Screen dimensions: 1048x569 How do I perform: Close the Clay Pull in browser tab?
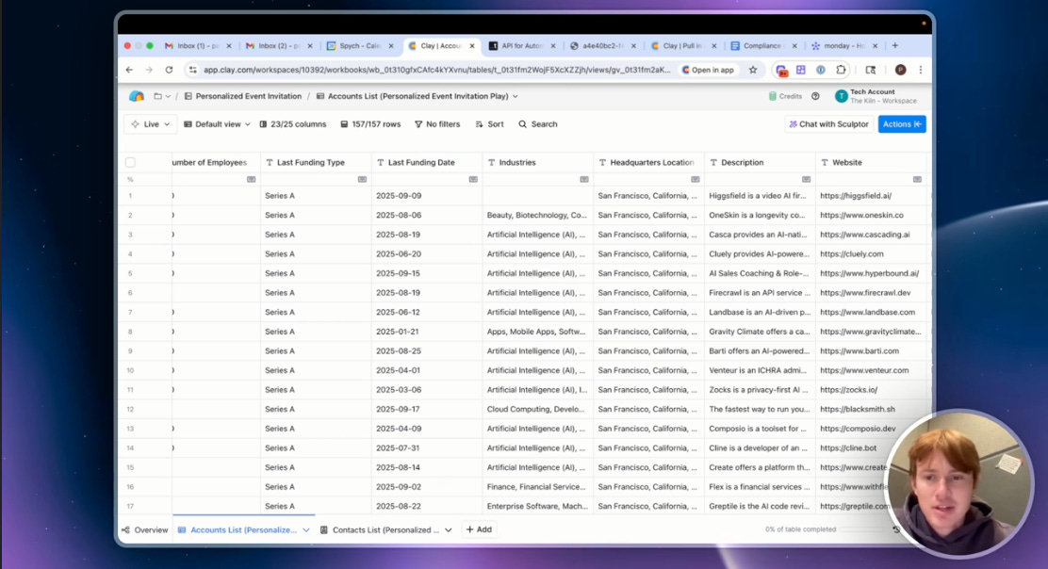713,45
